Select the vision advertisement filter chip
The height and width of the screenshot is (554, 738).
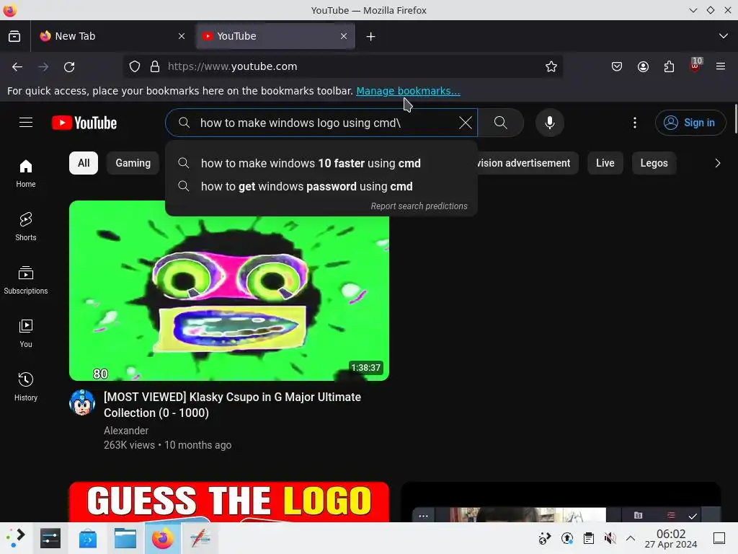pos(527,163)
